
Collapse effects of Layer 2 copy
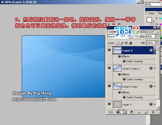coord(155,86)
